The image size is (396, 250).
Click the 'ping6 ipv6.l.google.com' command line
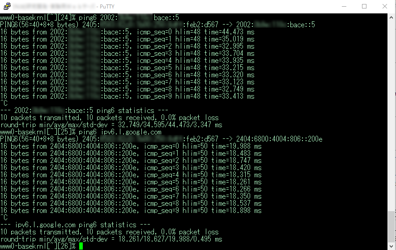(81, 132)
